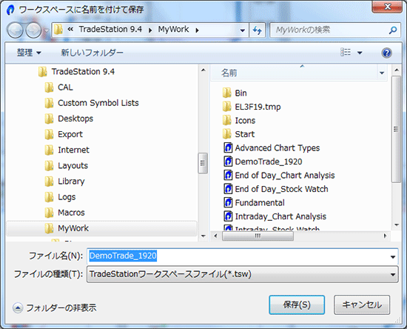Click the search magnifier in MyWork search box

(x=392, y=30)
